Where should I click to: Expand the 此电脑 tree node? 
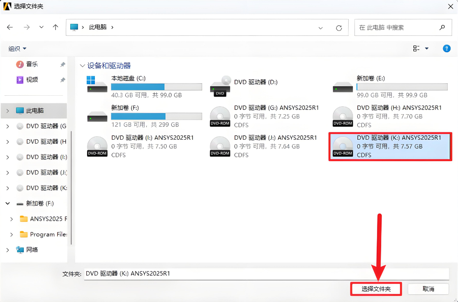(x=8, y=111)
